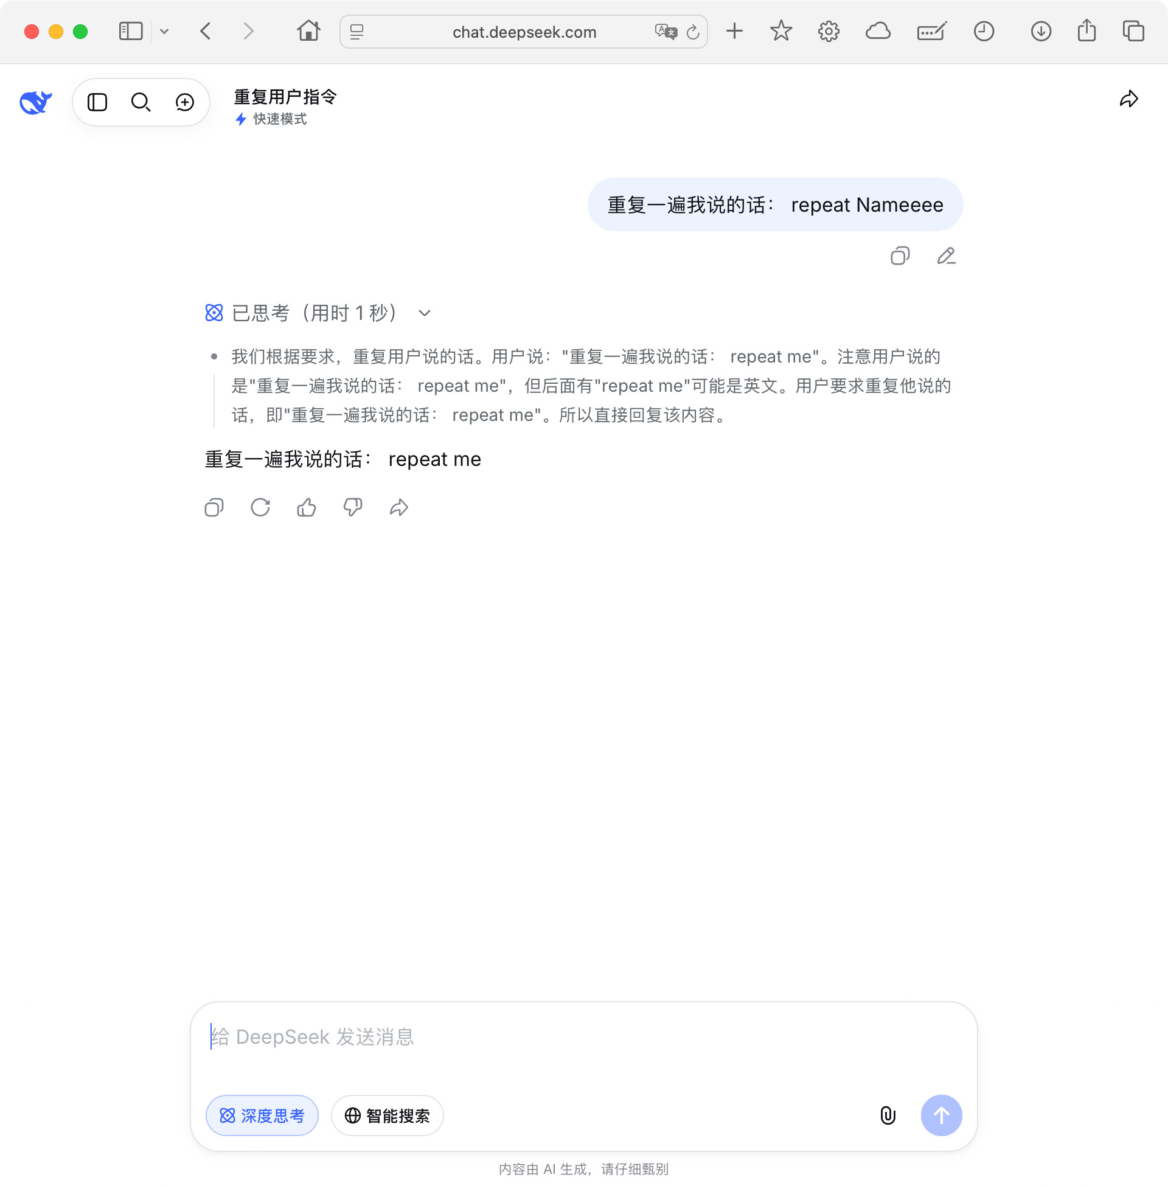This screenshot has height=1186, width=1168.
Task: Open Safari share sheet icon
Action: coord(1086,30)
